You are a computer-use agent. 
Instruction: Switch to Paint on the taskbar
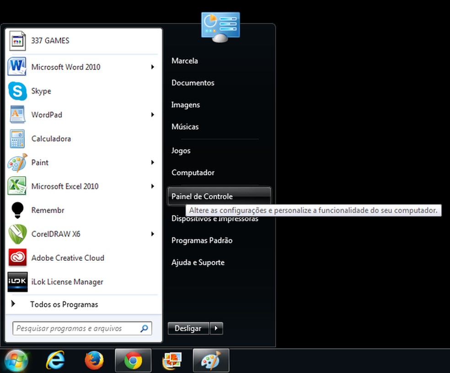211,360
